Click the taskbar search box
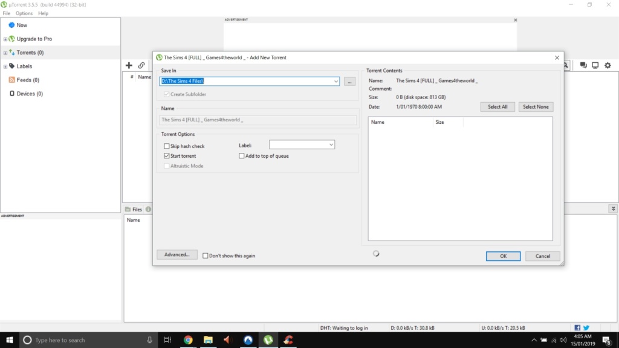This screenshot has width=619, height=348. pos(87,340)
